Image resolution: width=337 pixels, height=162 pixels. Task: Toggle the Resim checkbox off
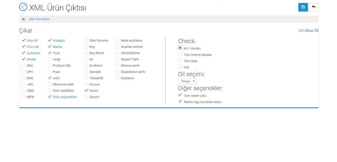click(x=86, y=91)
